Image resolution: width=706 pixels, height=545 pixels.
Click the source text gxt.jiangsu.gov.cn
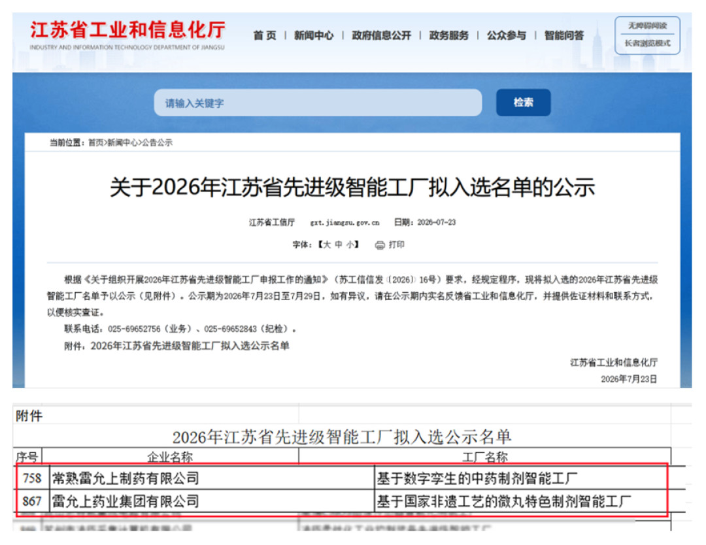tap(345, 222)
